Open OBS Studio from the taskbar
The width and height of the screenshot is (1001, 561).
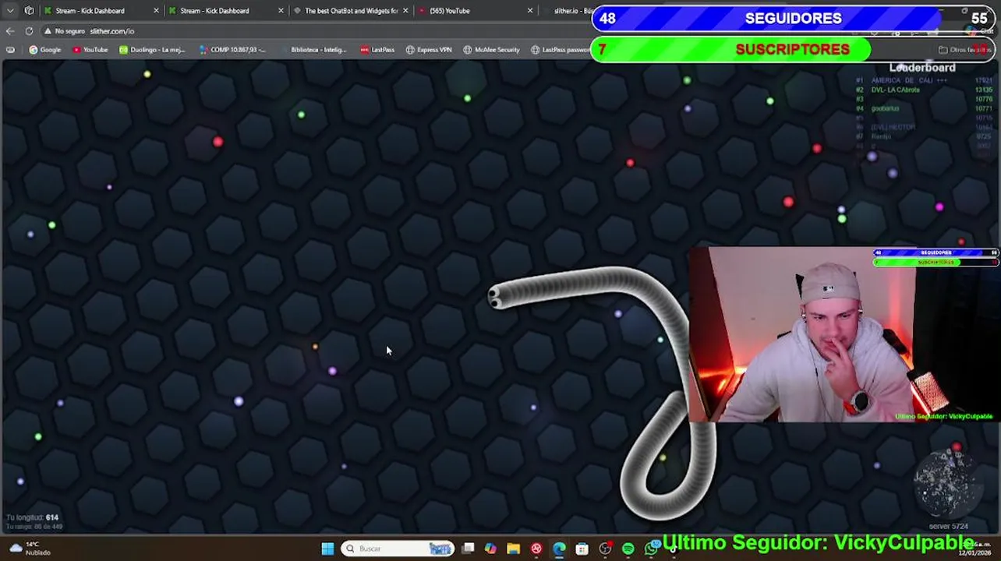click(x=605, y=549)
